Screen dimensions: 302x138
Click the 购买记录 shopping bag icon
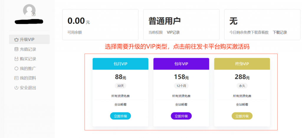point(17,59)
